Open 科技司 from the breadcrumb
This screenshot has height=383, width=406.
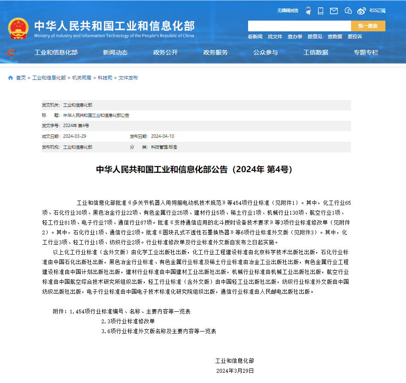coord(104,78)
